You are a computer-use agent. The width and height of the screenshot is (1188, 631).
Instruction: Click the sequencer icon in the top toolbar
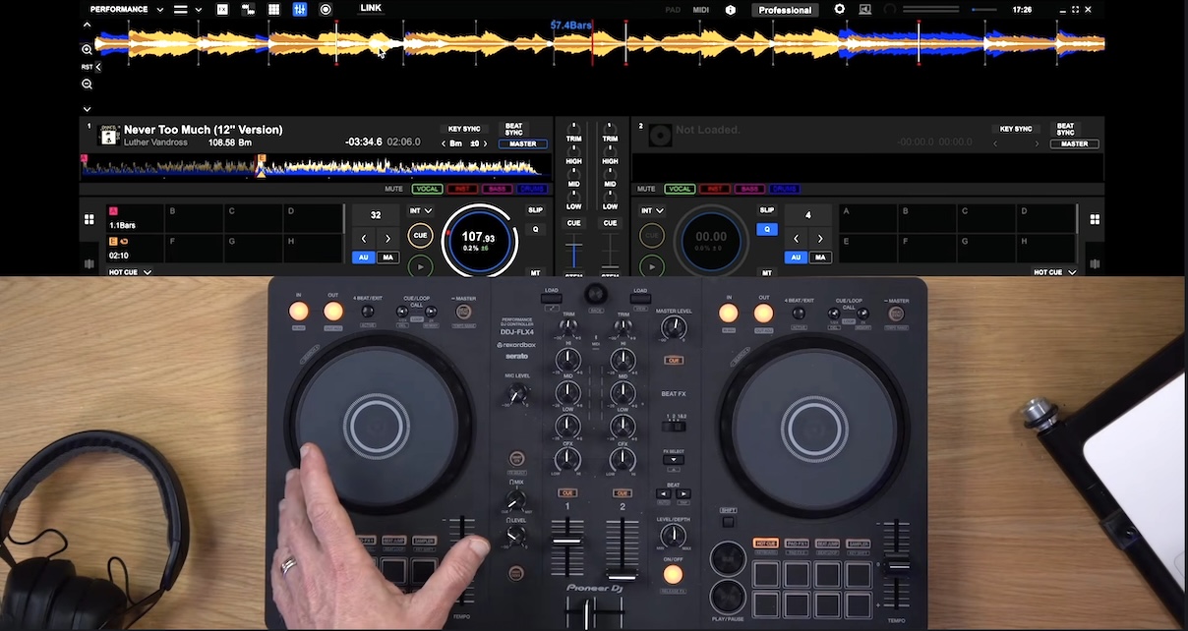tap(247, 9)
